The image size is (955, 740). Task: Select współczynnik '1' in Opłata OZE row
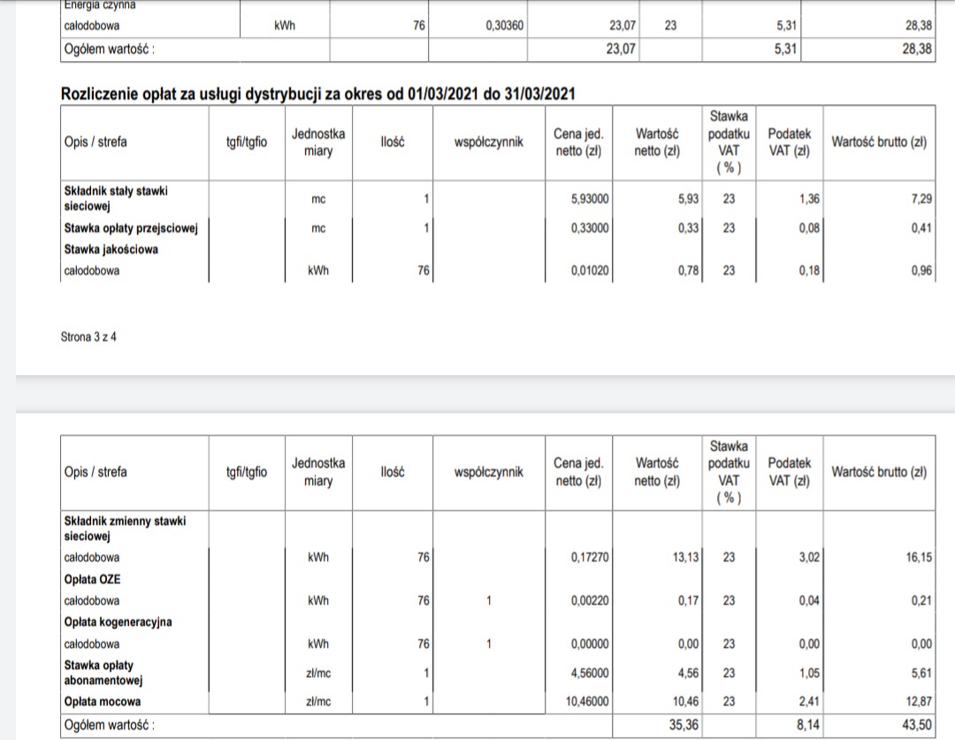click(488, 600)
